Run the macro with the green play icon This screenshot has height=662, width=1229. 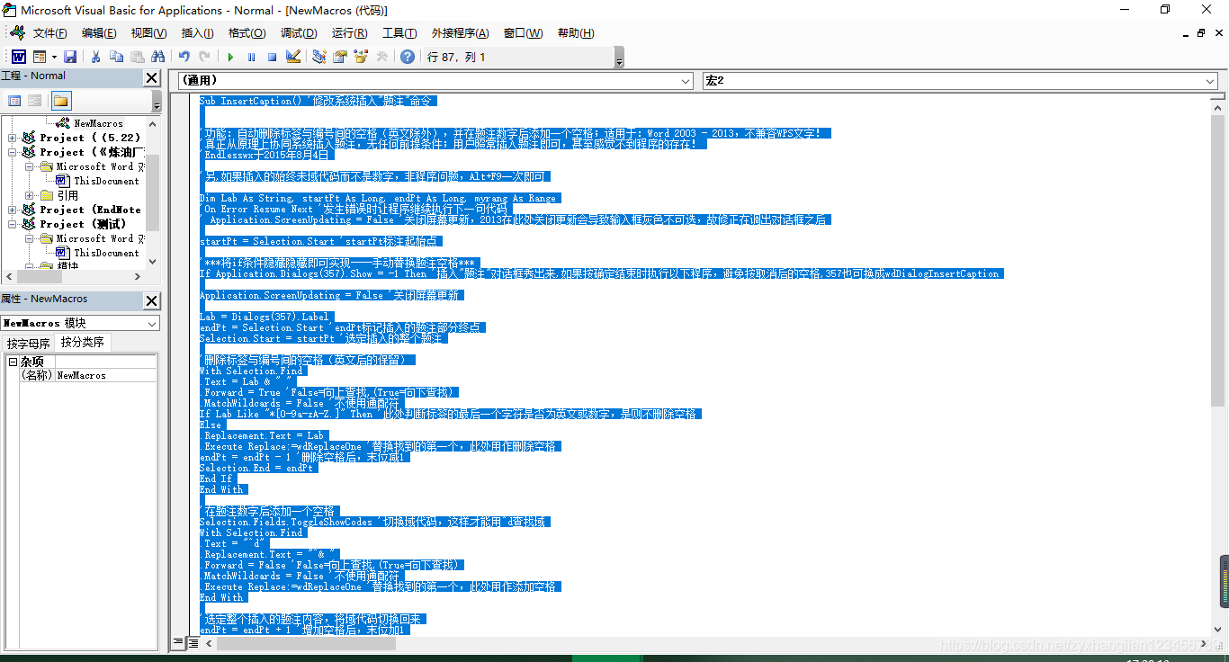point(230,57)
